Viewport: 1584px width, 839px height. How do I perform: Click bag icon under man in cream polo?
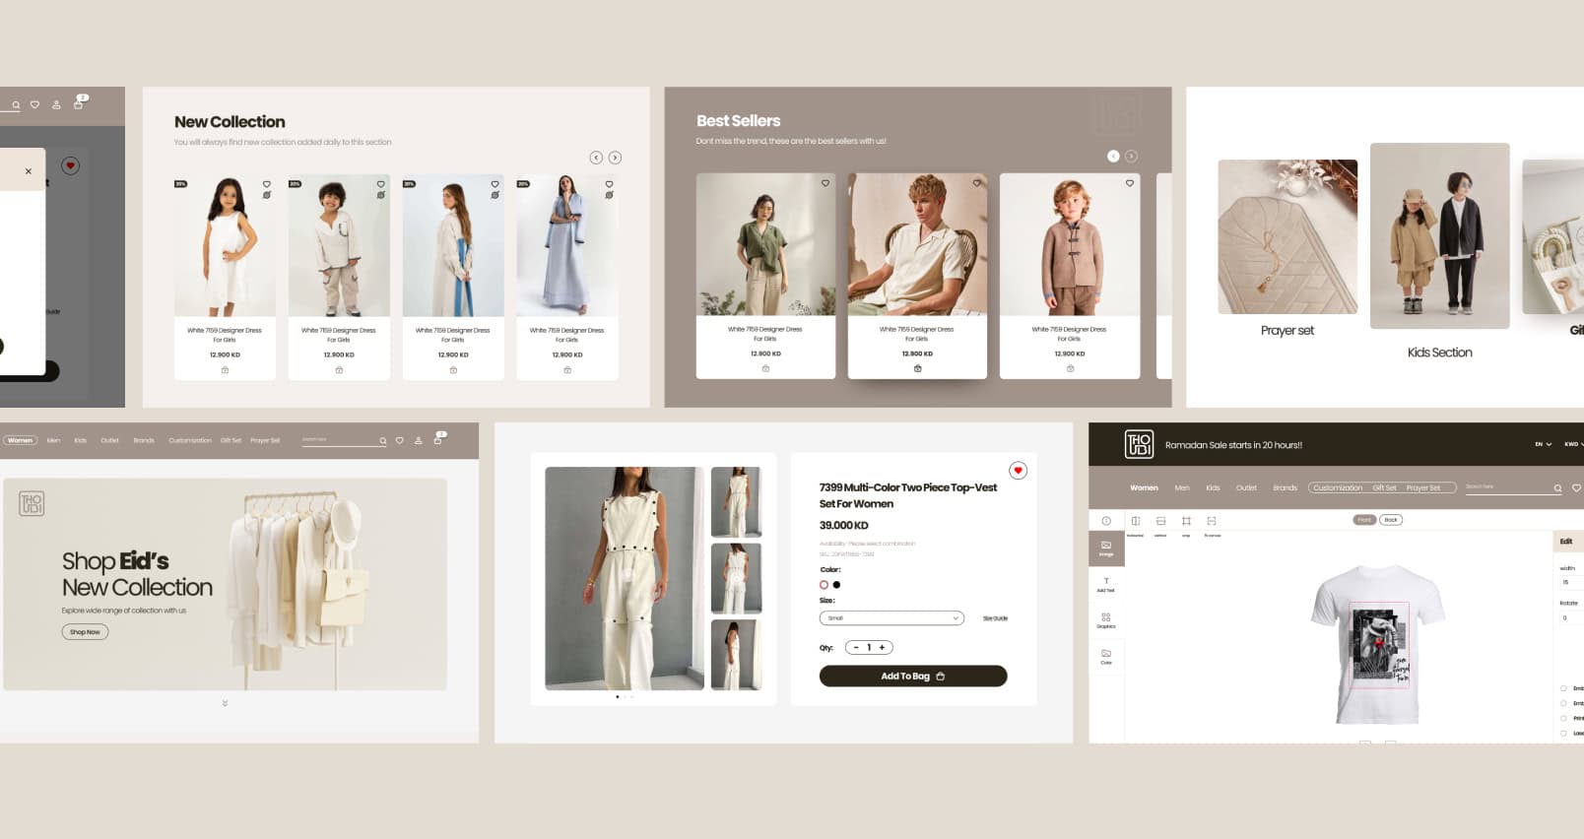click(x=917, y=368)
